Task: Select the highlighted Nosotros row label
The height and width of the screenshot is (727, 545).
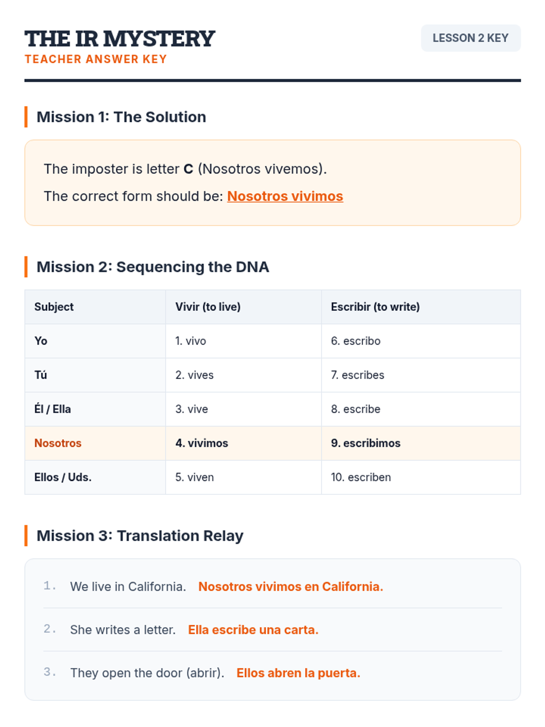Action: (x=58, y=443)
